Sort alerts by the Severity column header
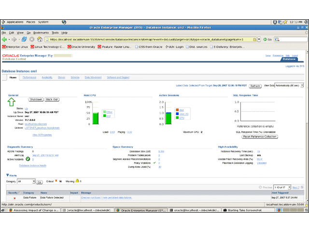The height and width of the screenshot is (232, 309). 14,193
